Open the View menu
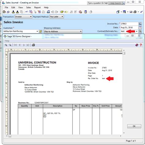Screen dimensions: 145x145 [x=20, y=7]
